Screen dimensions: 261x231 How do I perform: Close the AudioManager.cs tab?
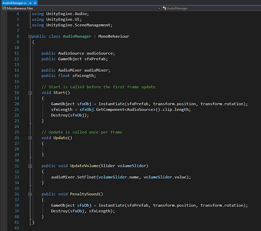[x=35, y=3]
